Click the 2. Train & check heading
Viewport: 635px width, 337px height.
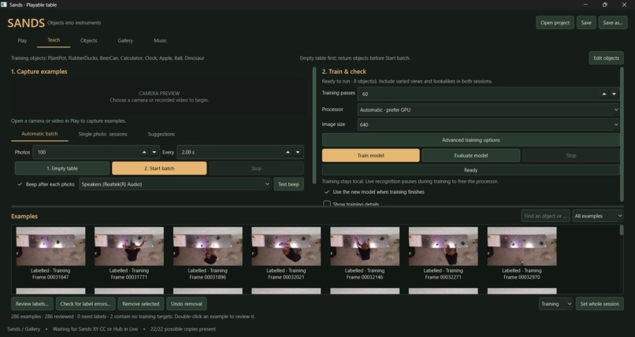tap(343, 72)
